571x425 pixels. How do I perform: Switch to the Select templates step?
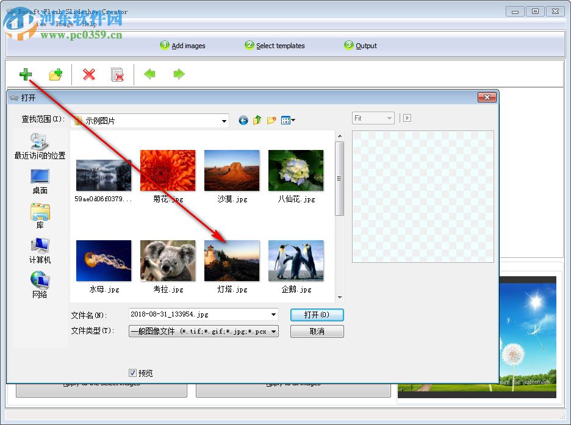click(x=280, y=45)
